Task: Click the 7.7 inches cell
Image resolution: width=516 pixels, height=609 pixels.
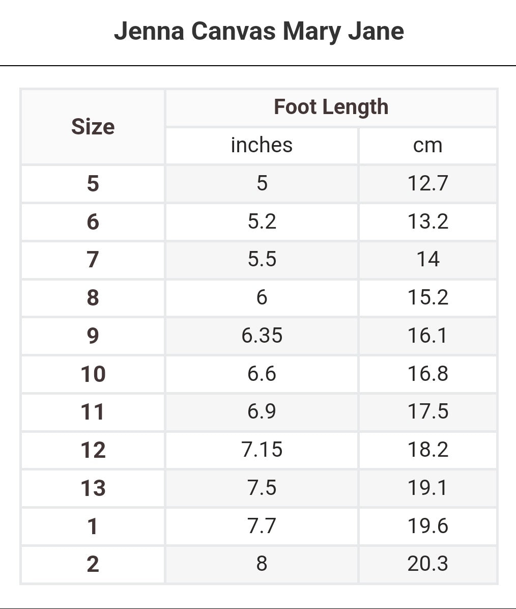Action: [262, 525]
